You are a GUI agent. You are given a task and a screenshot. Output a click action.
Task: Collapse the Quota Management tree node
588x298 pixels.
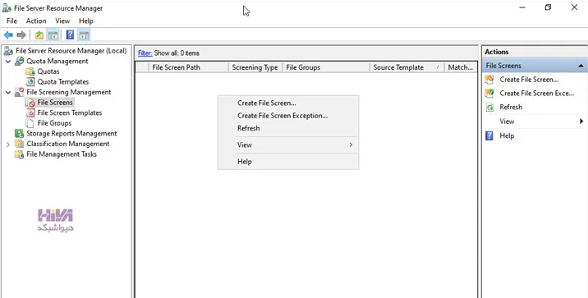(x=8, y=61)
